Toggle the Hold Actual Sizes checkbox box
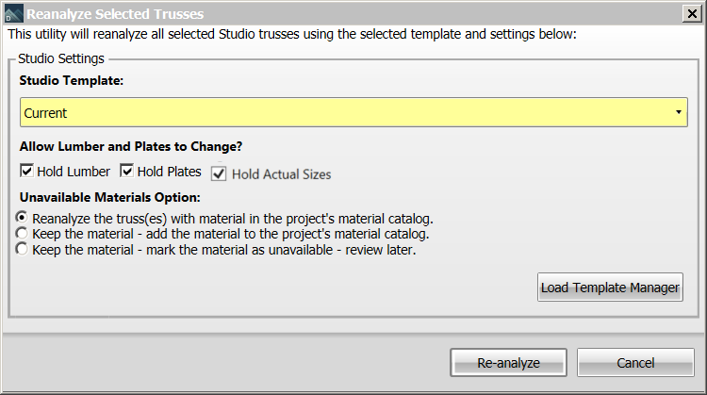This screenshot has width=707, height=395. tap(219, 174)
